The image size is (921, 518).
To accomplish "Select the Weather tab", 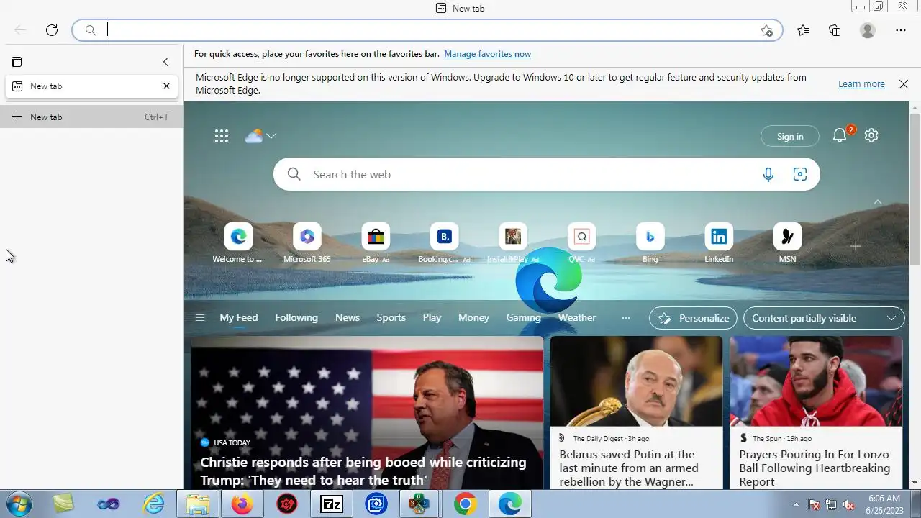I will [577, 317].
